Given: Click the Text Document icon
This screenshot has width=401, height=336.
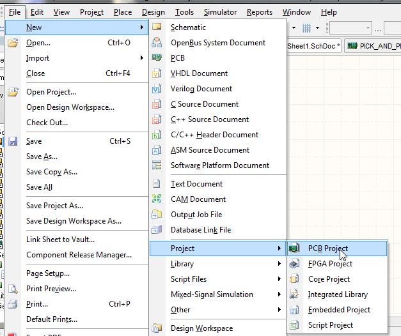Looking at the screenshot, I should click(156, 184).
